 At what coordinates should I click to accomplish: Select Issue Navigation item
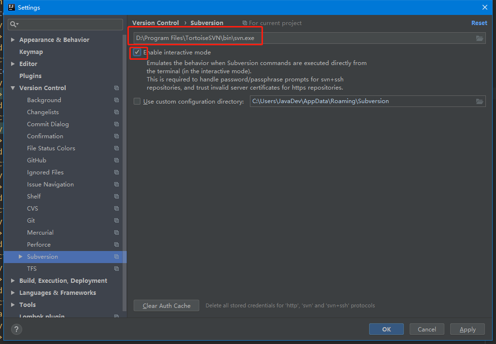coord(50,185)
